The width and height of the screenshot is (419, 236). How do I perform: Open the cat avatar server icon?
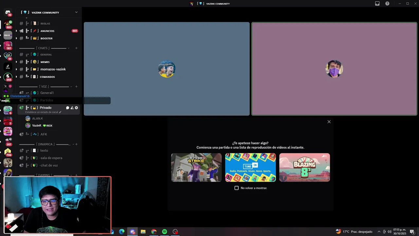point(8,163)
